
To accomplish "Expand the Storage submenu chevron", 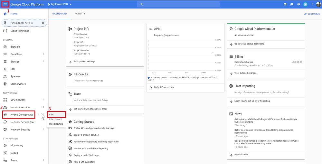I will coord(43,62).
